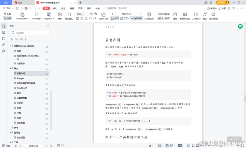Toggle 导航 navigation pane in status bar
Viewport: 246px width, 148px height.
click(x=6, y=146)
